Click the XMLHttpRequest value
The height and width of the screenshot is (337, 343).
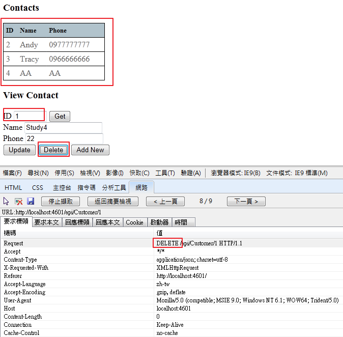tap(178, 268)
